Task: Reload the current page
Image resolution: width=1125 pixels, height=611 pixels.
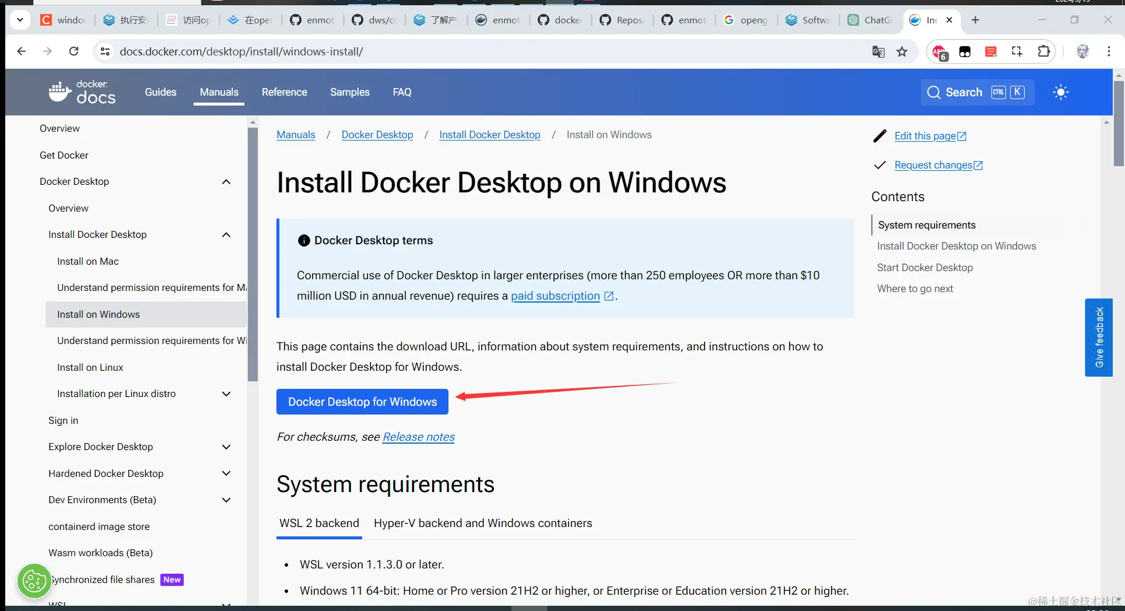Action: coord(73,51)
